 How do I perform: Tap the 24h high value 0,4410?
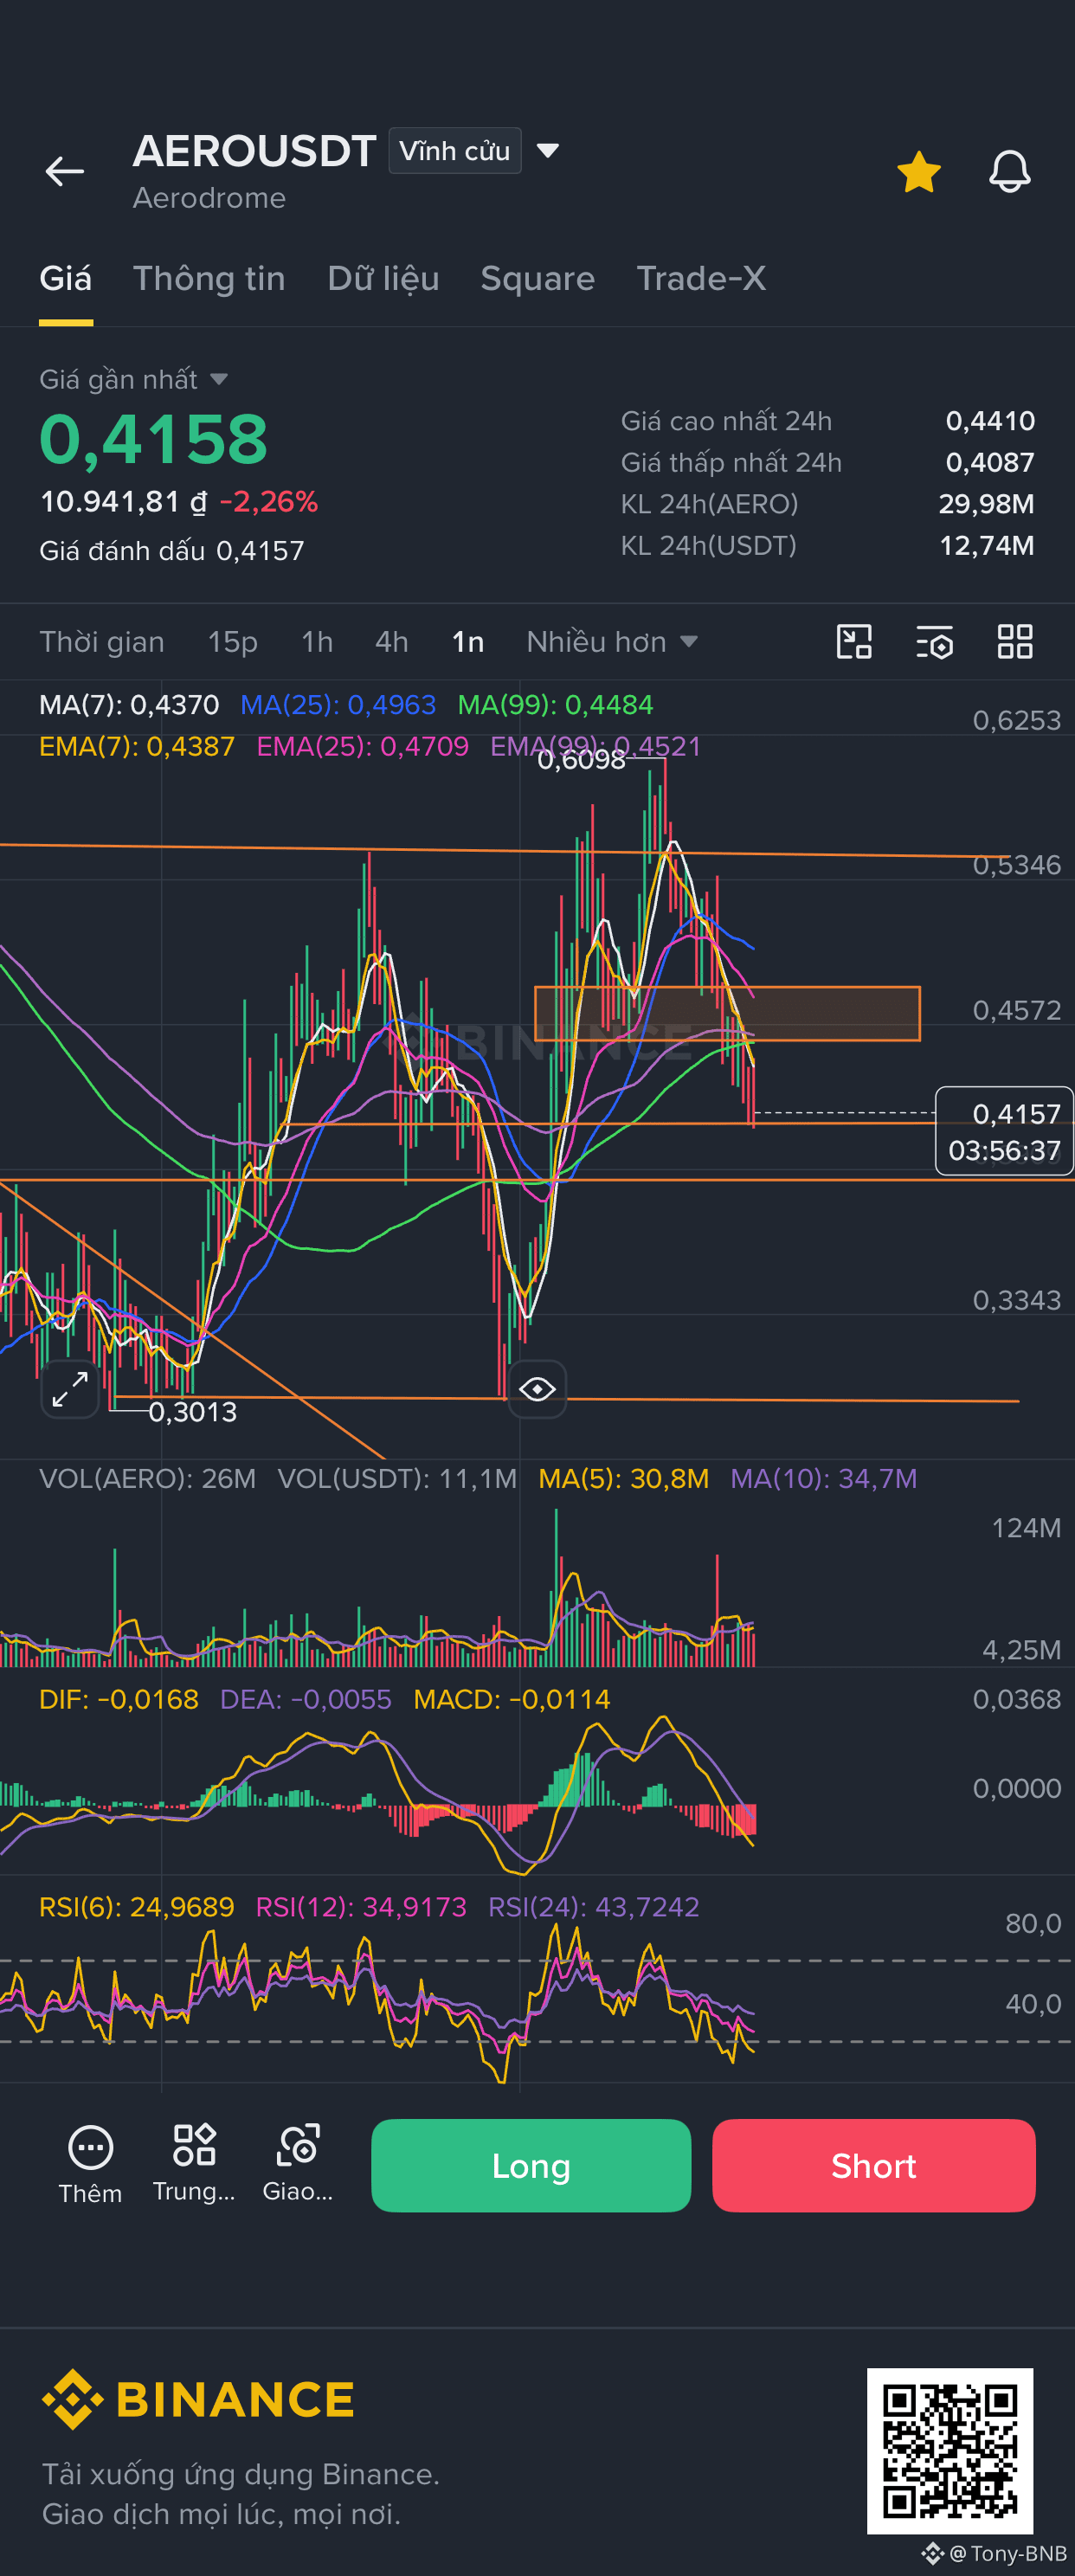pyautogui.click(x=990, y=420)
